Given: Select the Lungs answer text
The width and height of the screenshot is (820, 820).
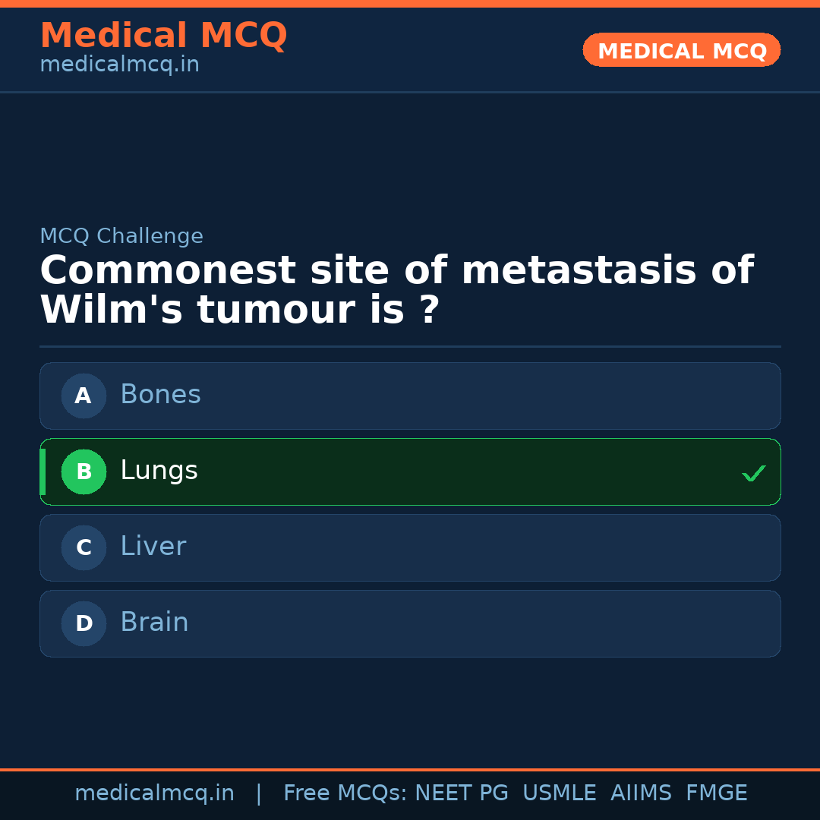Looking at the screenshot, I should 159,471.
